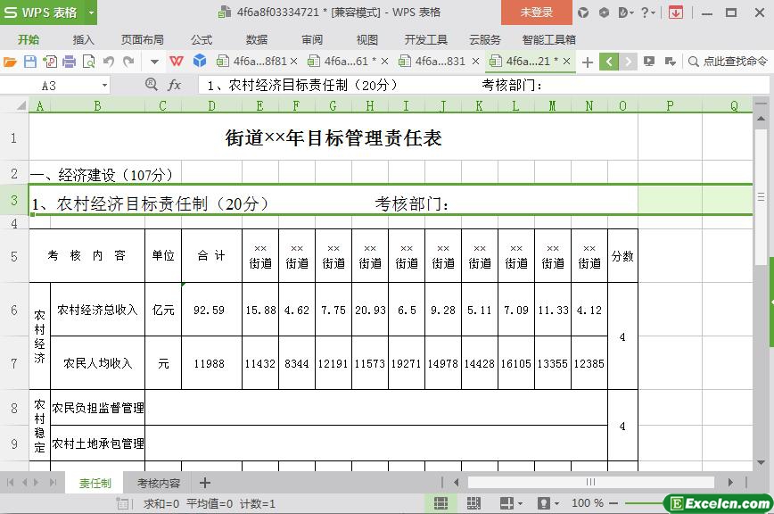Select cell containing 农村经济总收入
Image resolution: width=774 pixels, height=514 pixels.
(97, 310)
